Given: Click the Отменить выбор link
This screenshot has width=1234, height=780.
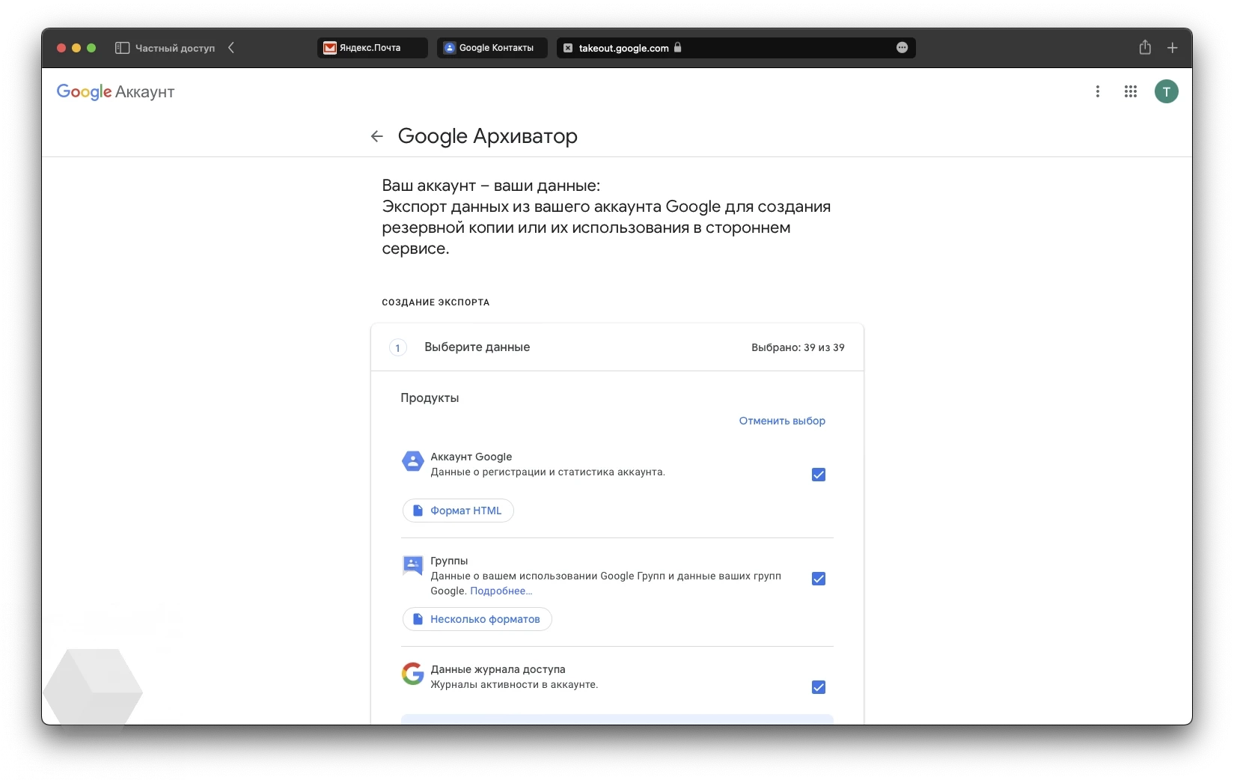Looking at the screenshot, I should pos(782,421).
